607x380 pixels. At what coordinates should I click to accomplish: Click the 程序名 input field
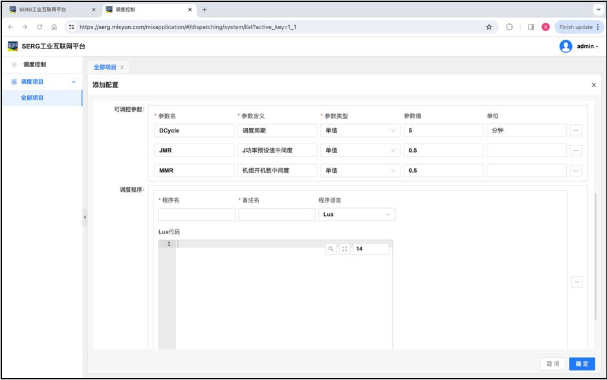click(197, 215)
